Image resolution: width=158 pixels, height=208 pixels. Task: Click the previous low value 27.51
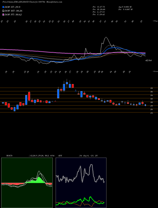(102, 12)
